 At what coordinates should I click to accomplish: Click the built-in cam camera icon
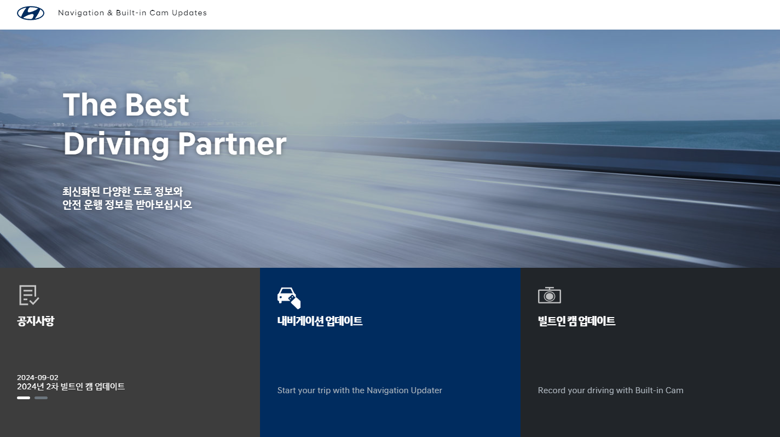[550, 295]
